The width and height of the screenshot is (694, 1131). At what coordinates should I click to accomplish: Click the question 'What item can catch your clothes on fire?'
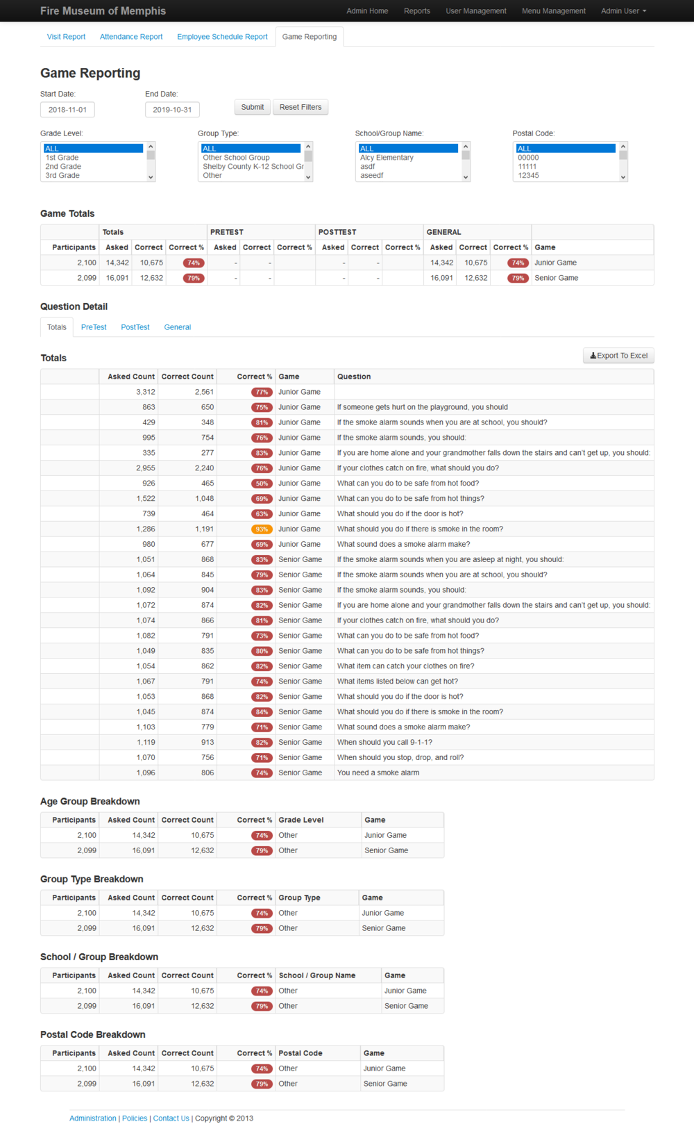[x=406, y=666]
